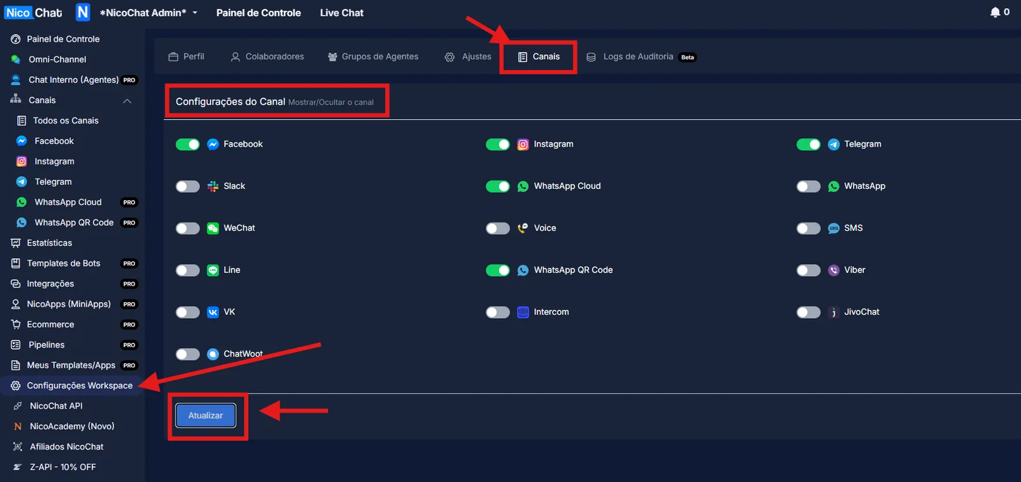
Task: Open Todos os Canais in sidebar
Action: [66, 120]
